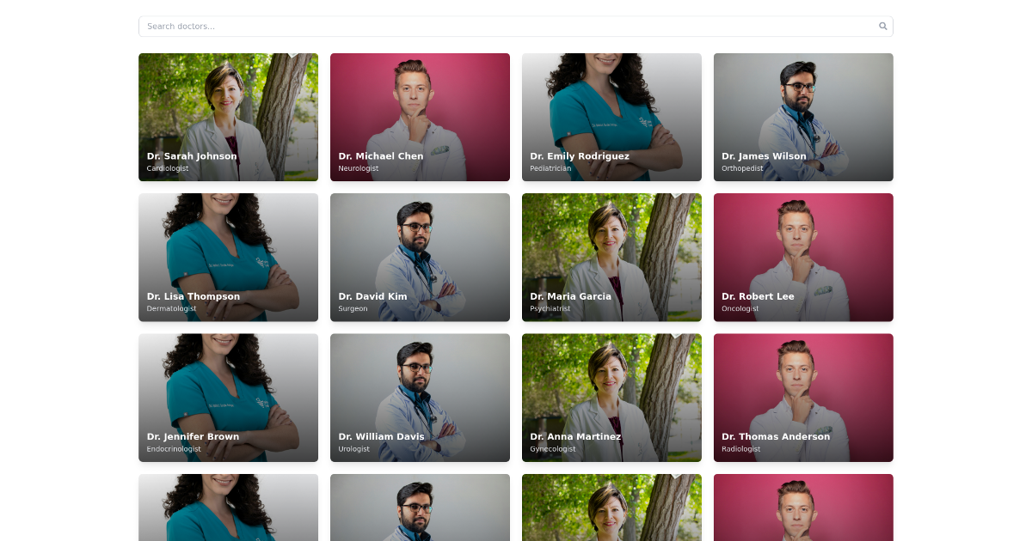Open Dr. Lisa Thompson dermatologist card
This screenshot has height=541, width=1032.
click(x=228, y=257)
